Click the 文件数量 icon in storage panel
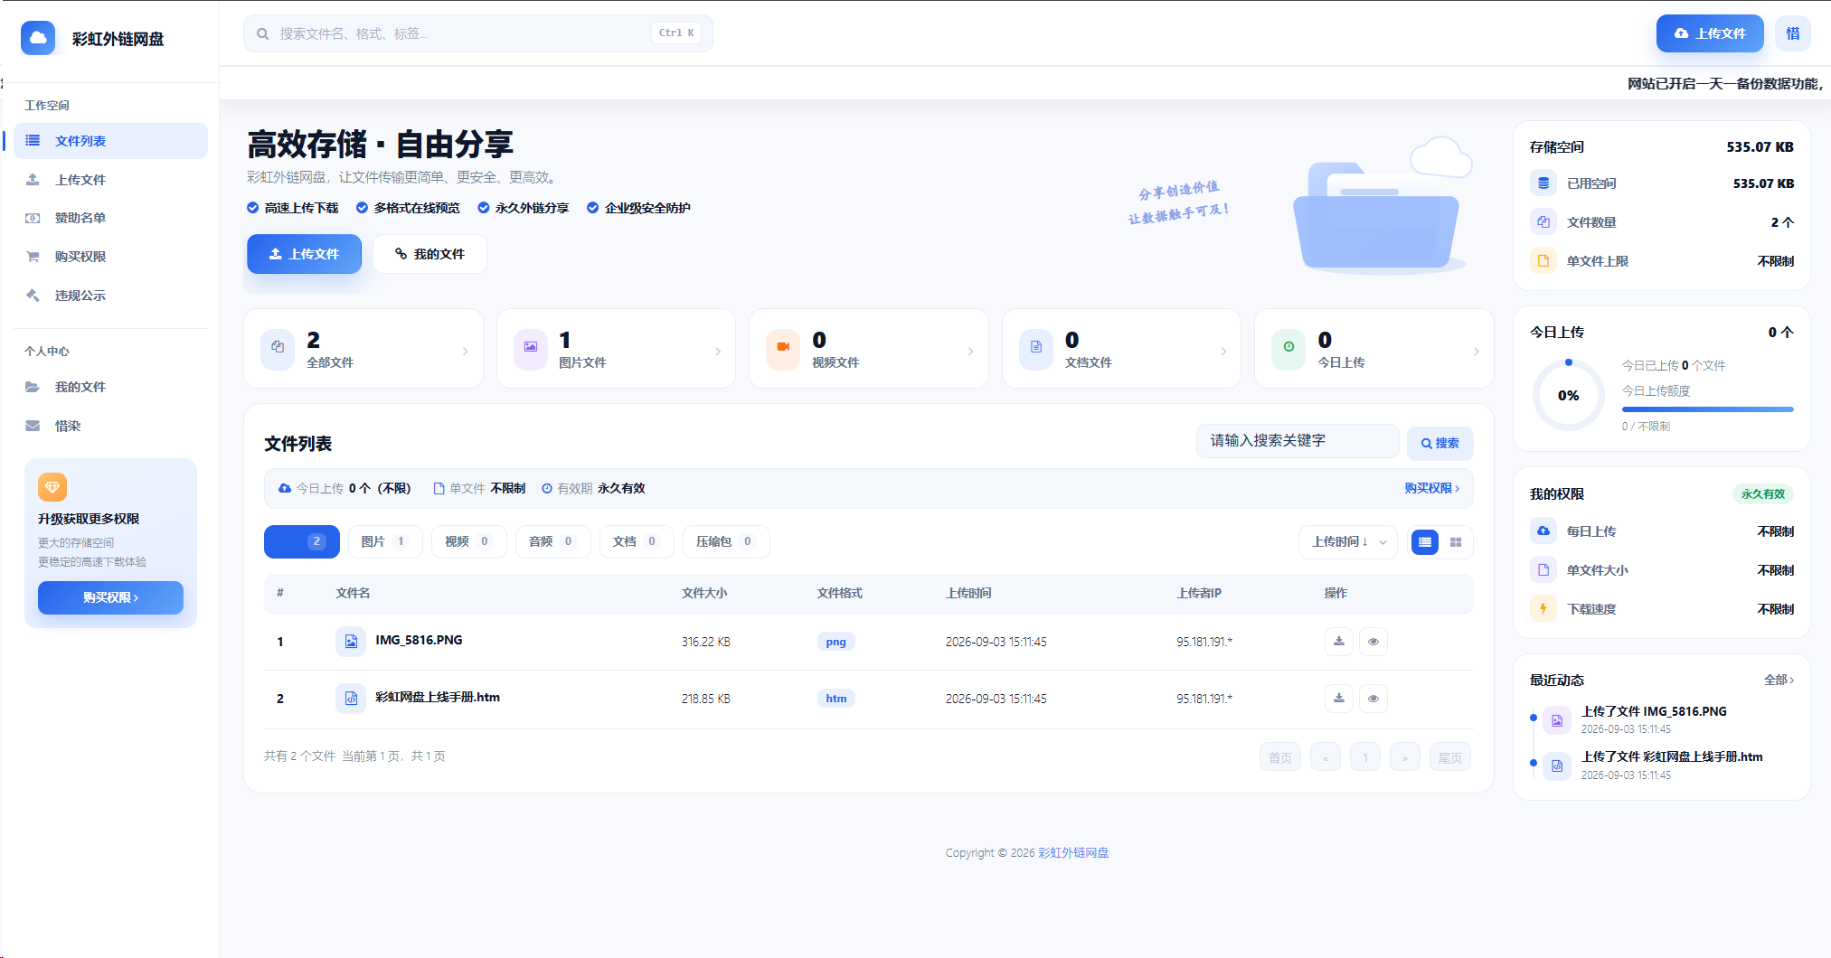 [x=1543, y=222]
